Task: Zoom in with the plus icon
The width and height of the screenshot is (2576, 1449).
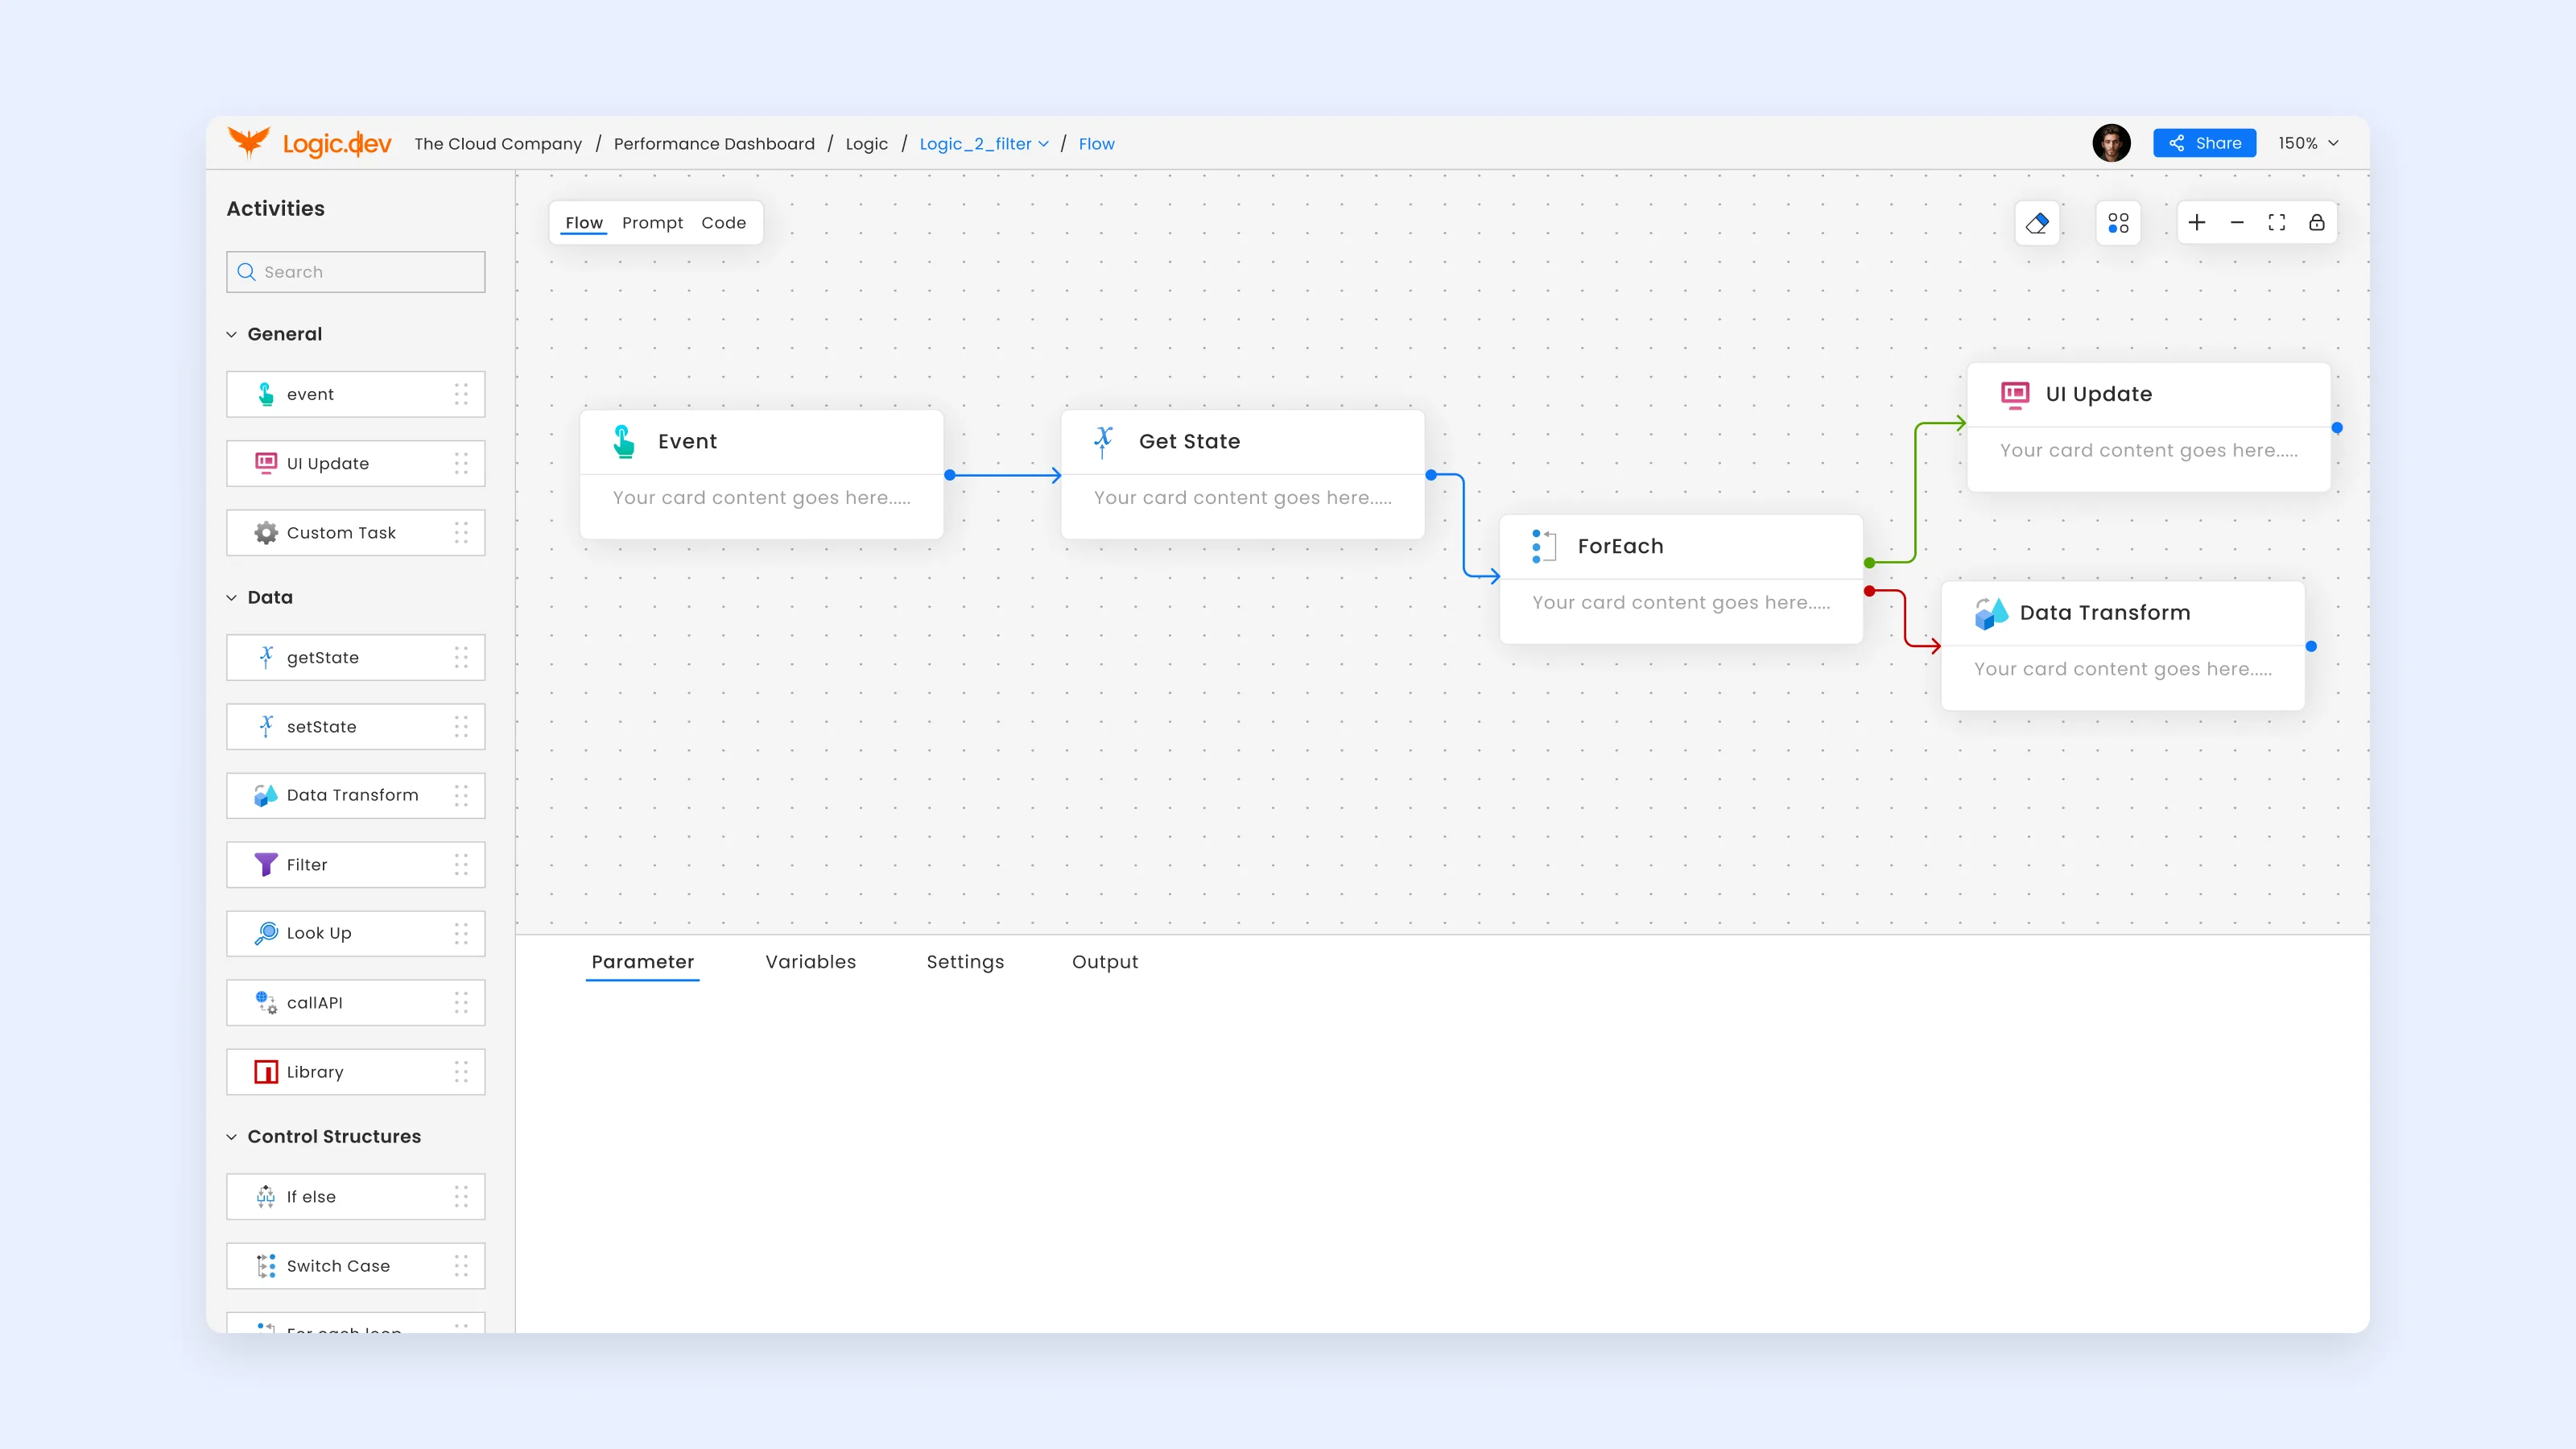Action: pos(2197,223)
